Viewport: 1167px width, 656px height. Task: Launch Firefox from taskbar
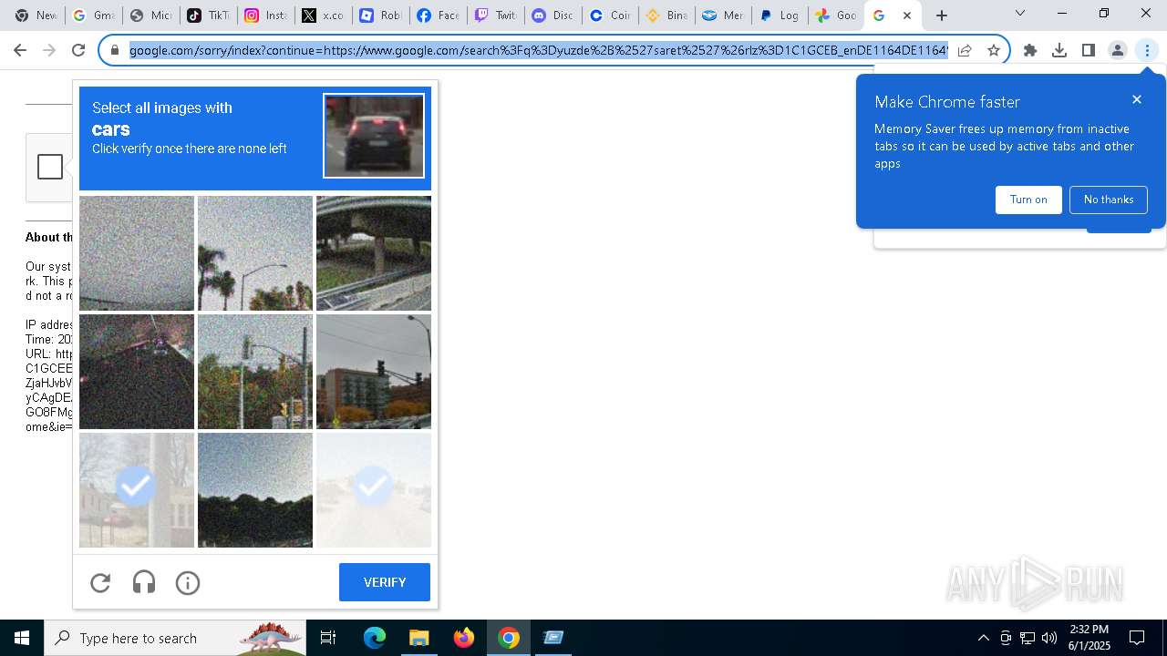click(464, 638)
